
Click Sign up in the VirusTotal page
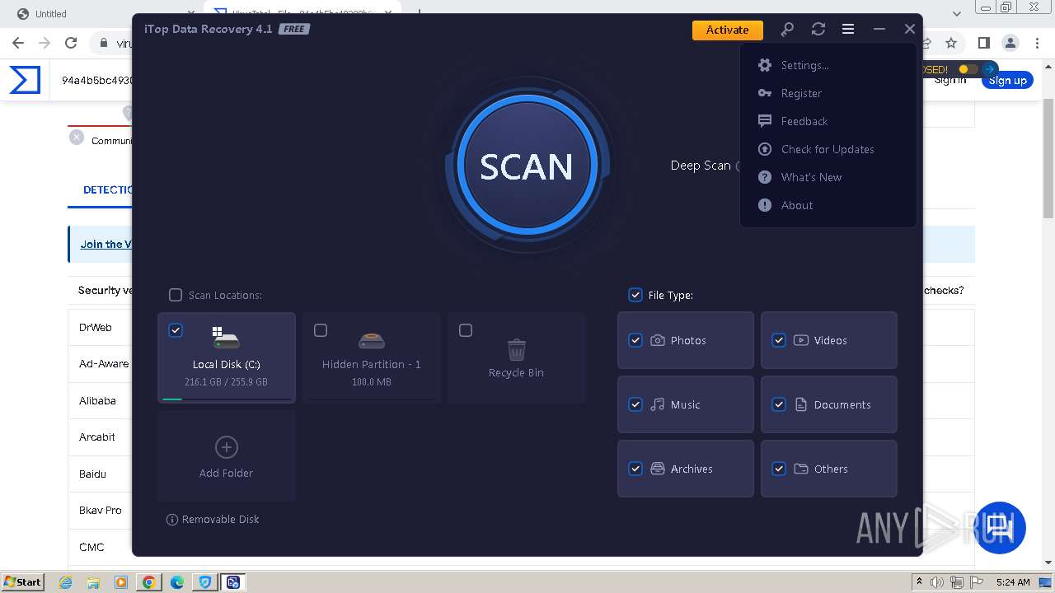[1007, 80]
